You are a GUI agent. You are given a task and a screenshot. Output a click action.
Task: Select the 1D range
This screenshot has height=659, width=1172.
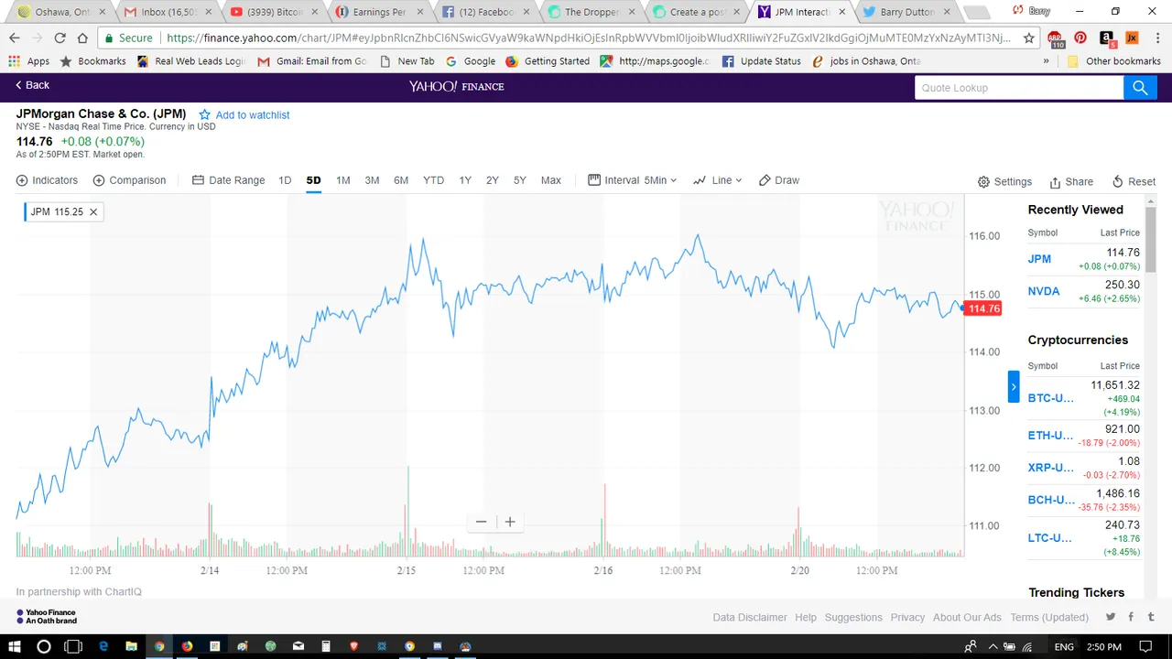(x=285, y=180)
